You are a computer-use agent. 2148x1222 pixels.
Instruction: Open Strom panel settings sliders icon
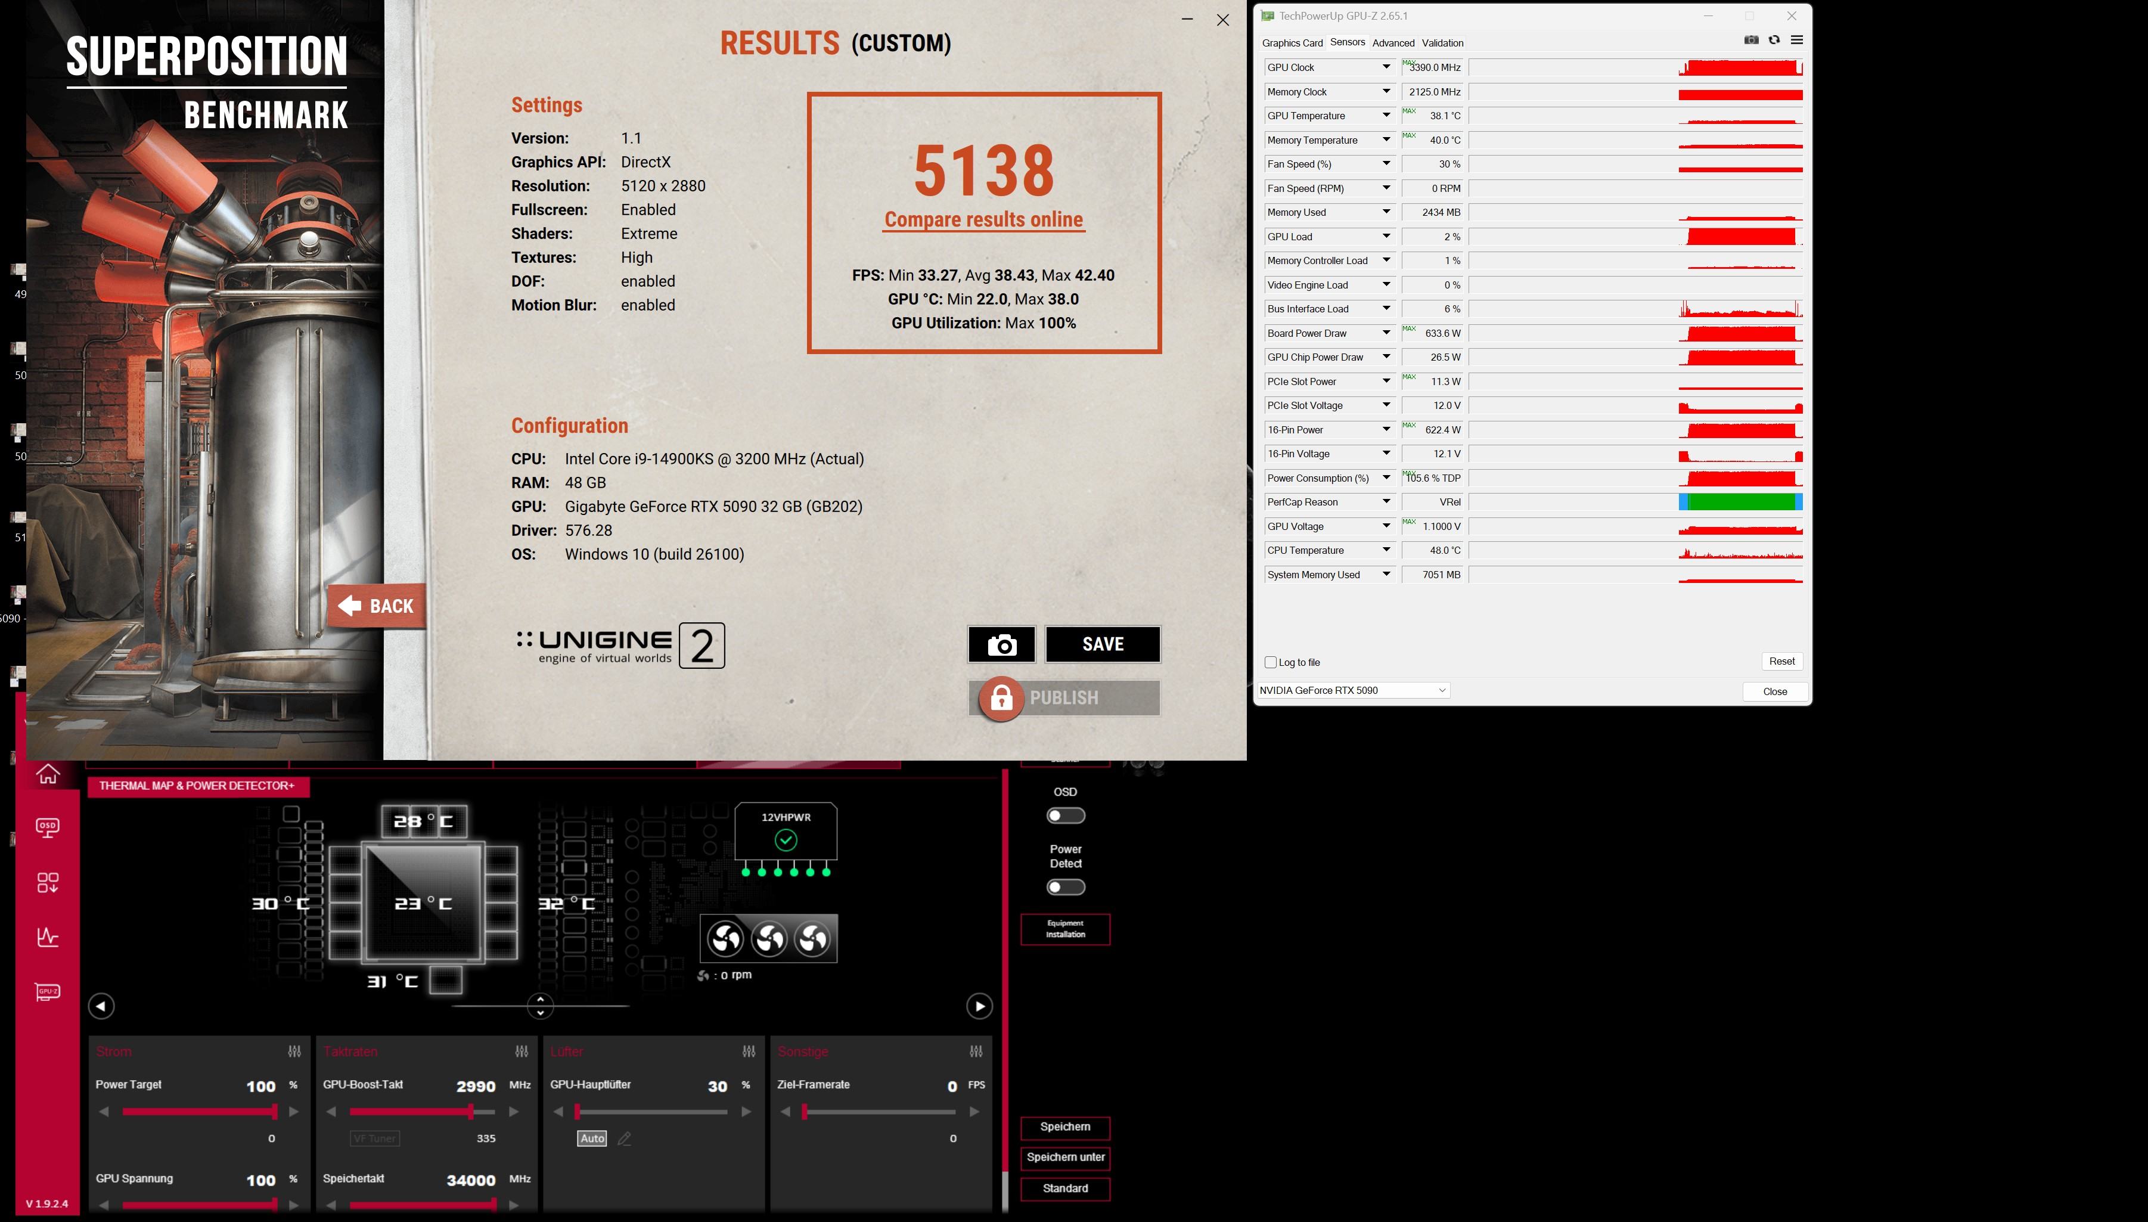tap(294, 1052)
